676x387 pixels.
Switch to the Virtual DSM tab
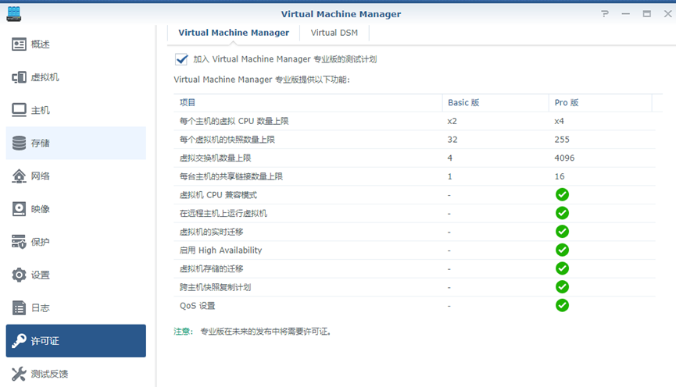click(334, 33)
